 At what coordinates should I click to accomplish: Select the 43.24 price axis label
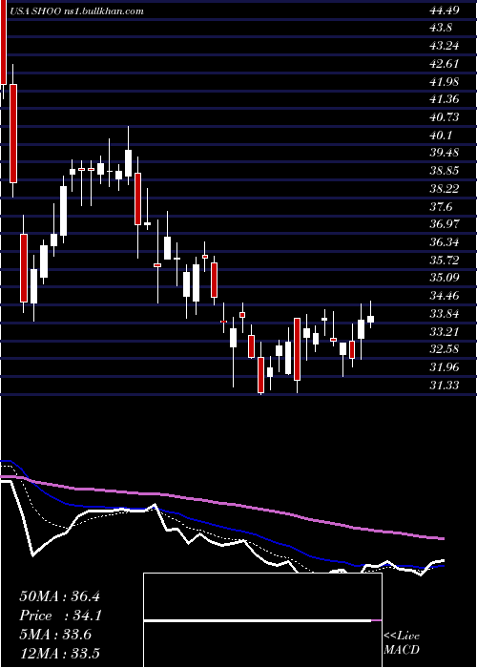pyautogui.click(x=445, y=46)
